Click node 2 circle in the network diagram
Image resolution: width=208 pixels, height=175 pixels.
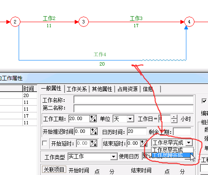coord(15,22)
